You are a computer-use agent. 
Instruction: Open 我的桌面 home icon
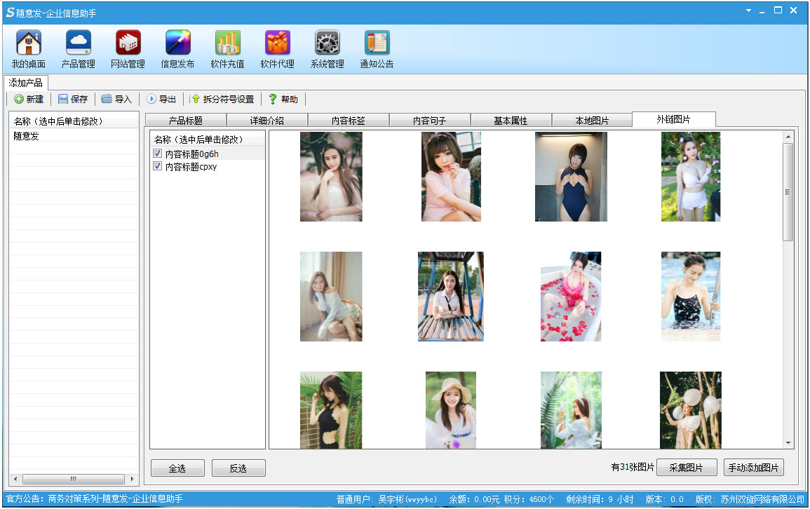click(x=28, y=43)
